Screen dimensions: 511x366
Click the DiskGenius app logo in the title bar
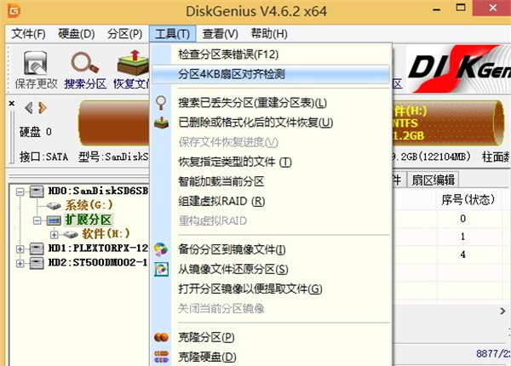click(x=14, y=11)
